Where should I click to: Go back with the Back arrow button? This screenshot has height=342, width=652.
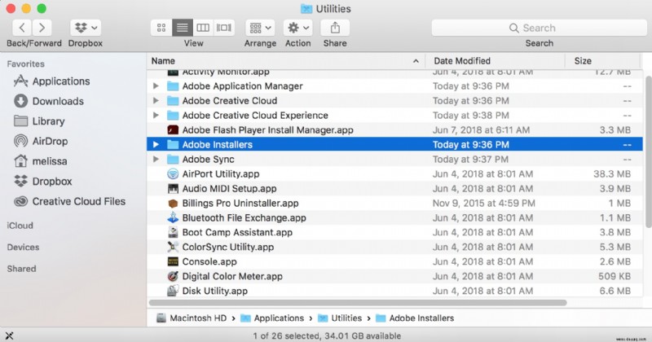click(23, 28)
